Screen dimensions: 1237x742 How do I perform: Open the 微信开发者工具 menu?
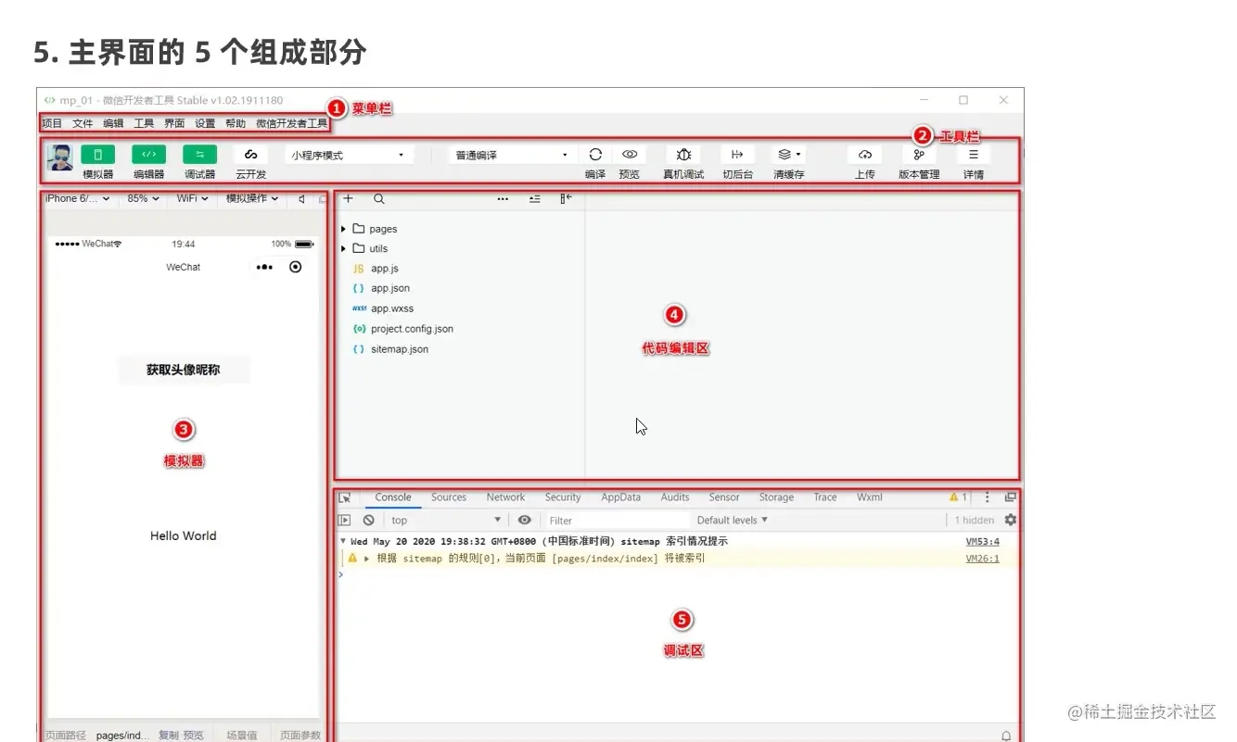coord(292,123)
